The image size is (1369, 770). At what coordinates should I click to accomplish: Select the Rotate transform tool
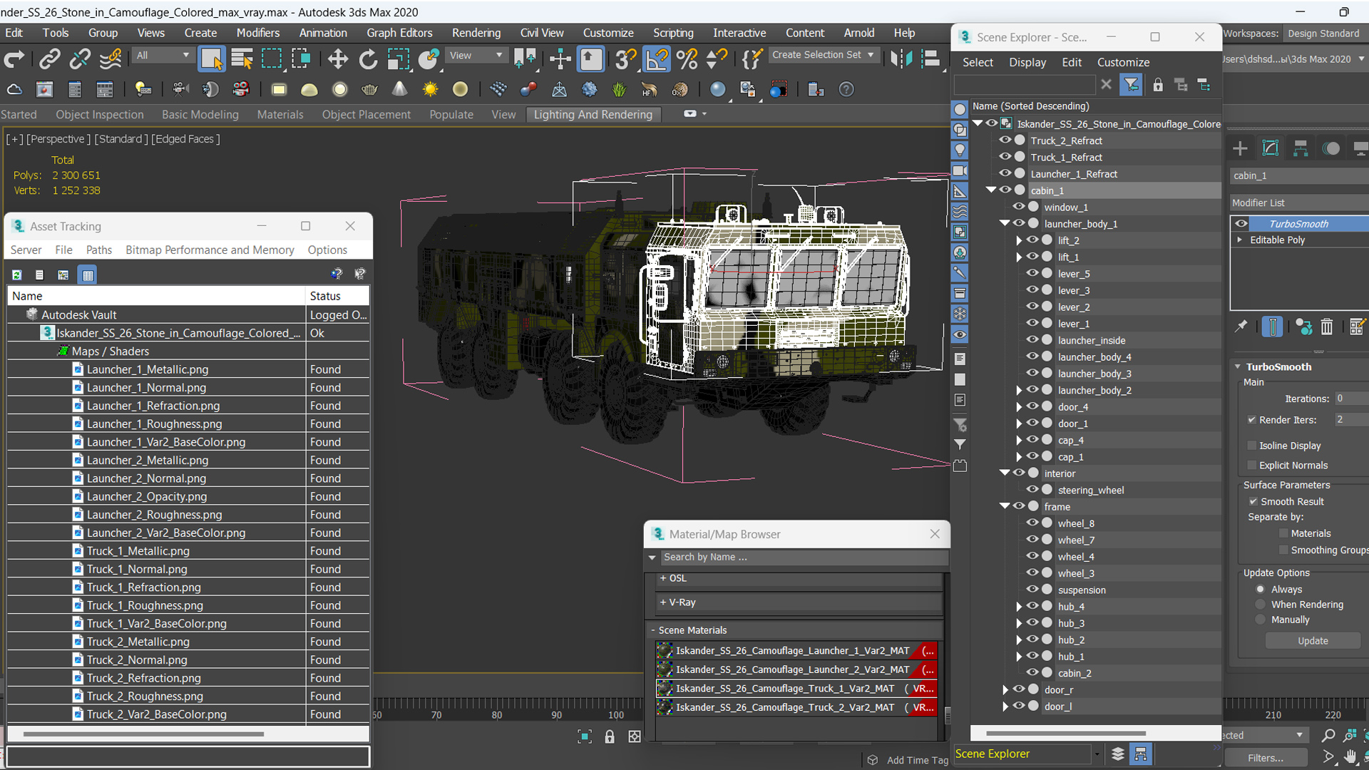tap(368, 59)
